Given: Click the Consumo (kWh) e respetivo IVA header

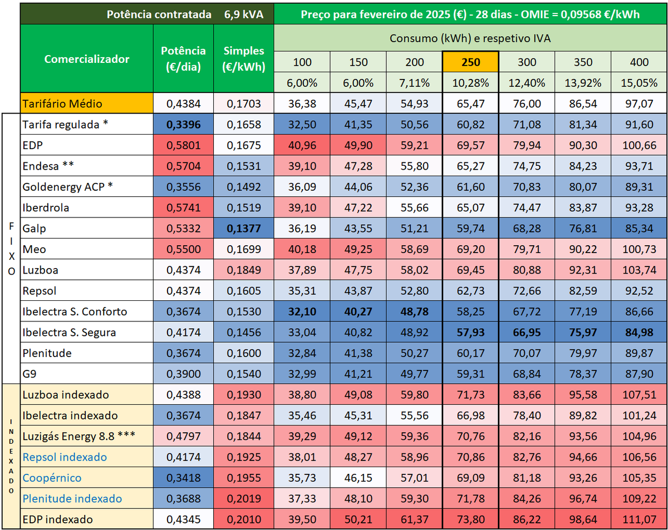Looking at the screenshot, I should tap(470, 38).
